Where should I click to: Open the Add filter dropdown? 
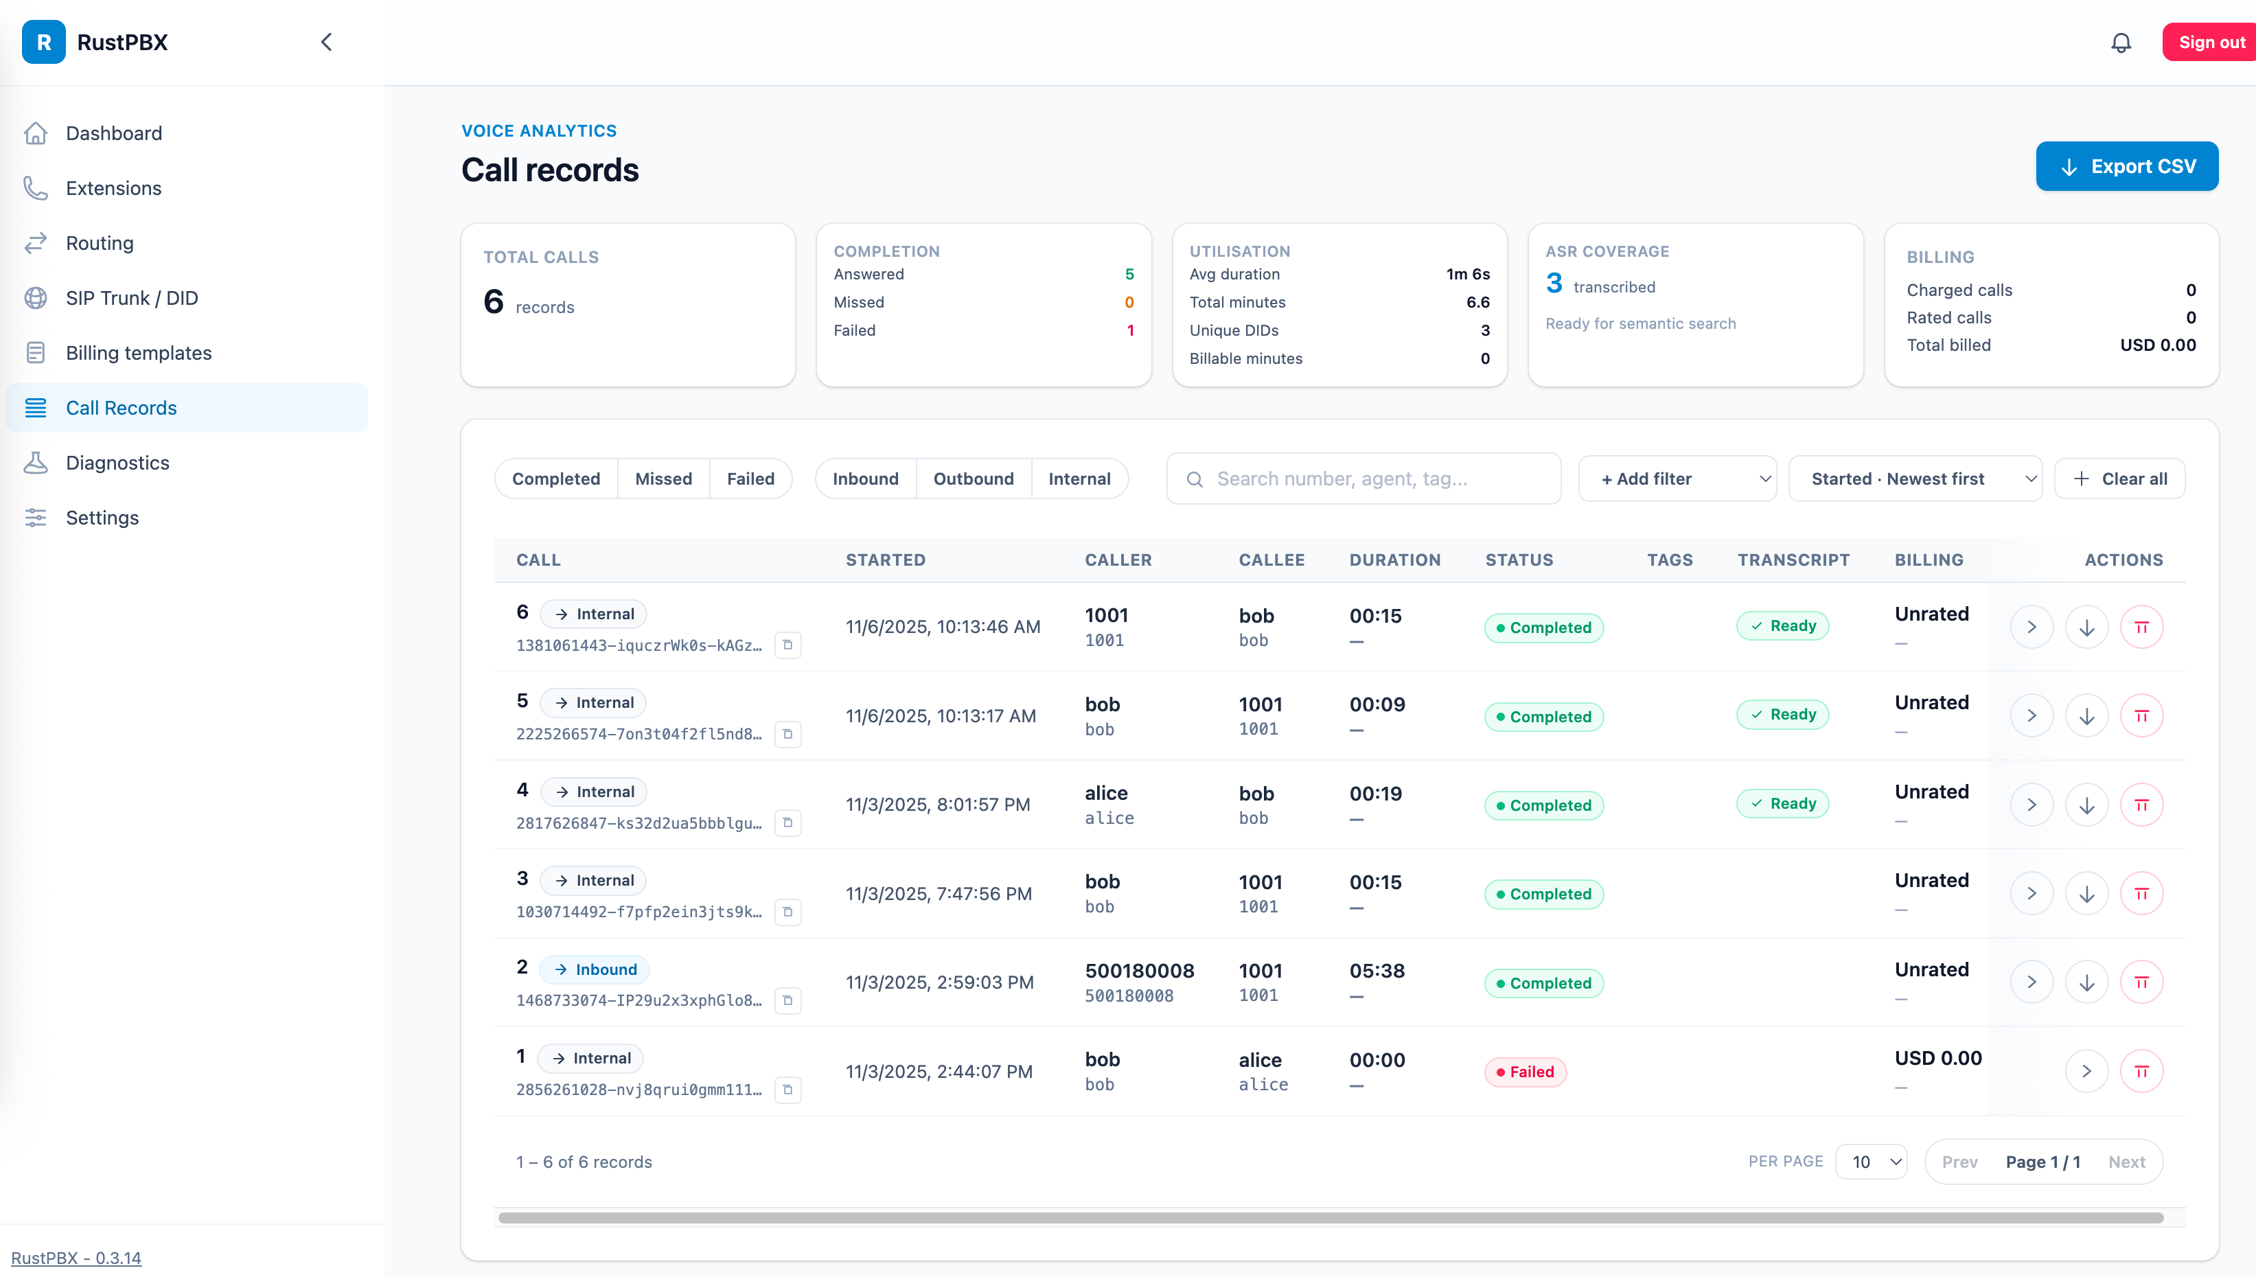tap(1677, 478)
